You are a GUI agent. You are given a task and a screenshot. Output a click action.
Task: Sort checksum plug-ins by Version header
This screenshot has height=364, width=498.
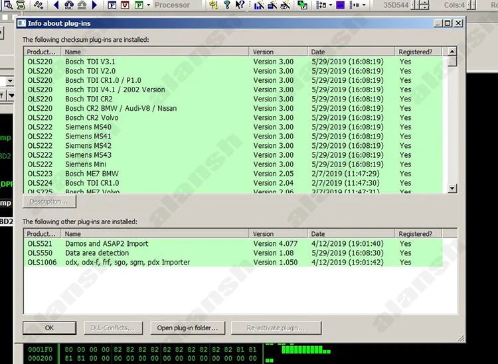pos(278,52)
